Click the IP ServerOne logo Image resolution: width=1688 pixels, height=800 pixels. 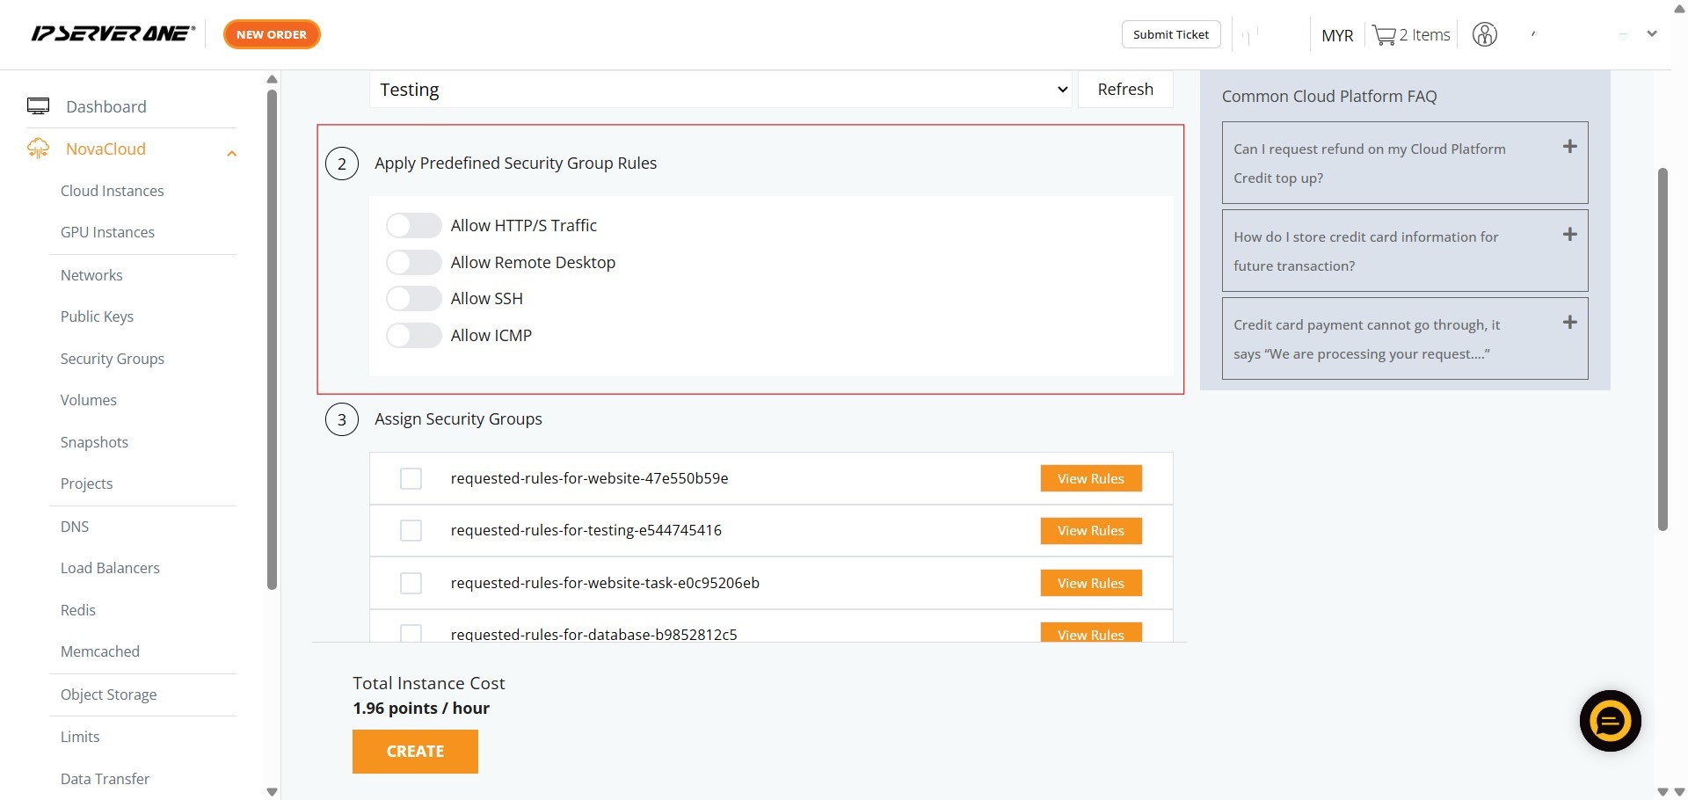113,34
